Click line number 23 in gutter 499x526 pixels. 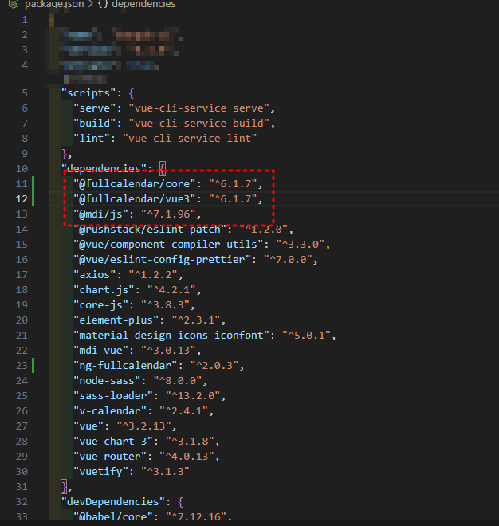coord(22,365)
